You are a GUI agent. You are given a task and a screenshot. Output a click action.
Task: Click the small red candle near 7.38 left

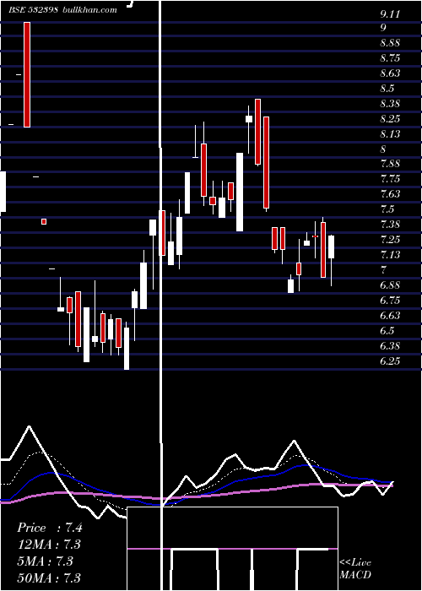44,221
